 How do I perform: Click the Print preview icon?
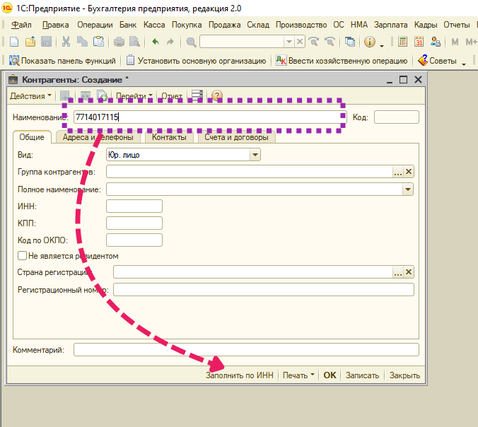134,42
